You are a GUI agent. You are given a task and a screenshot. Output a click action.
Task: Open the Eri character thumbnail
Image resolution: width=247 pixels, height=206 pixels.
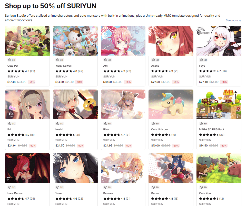point(27,104)
